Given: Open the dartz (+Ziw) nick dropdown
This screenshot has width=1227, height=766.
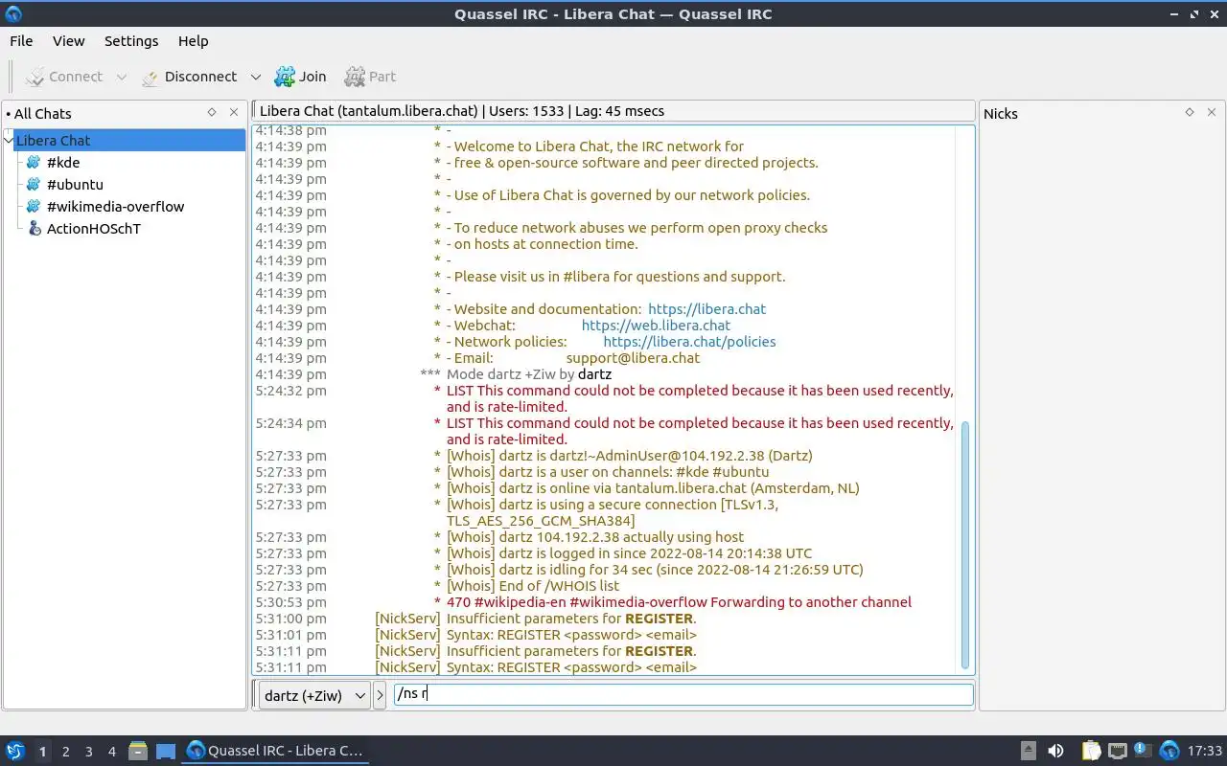Looking at the screenshot, I should (314, 695).
